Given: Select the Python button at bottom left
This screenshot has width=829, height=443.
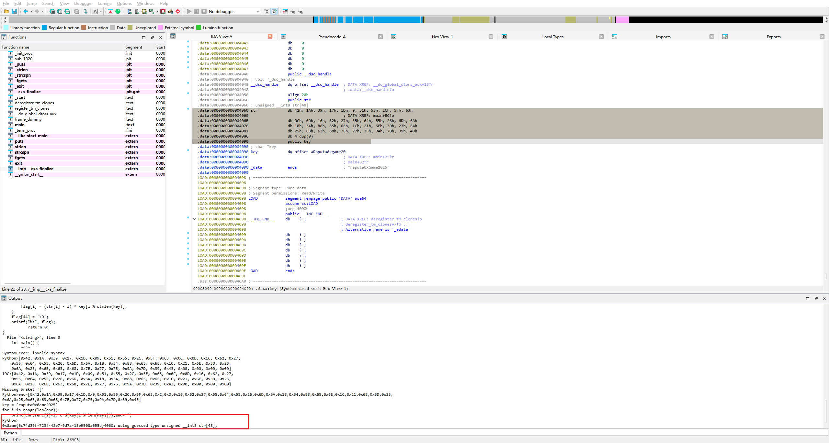Looking at the screenshot, I should coord(10,433).
